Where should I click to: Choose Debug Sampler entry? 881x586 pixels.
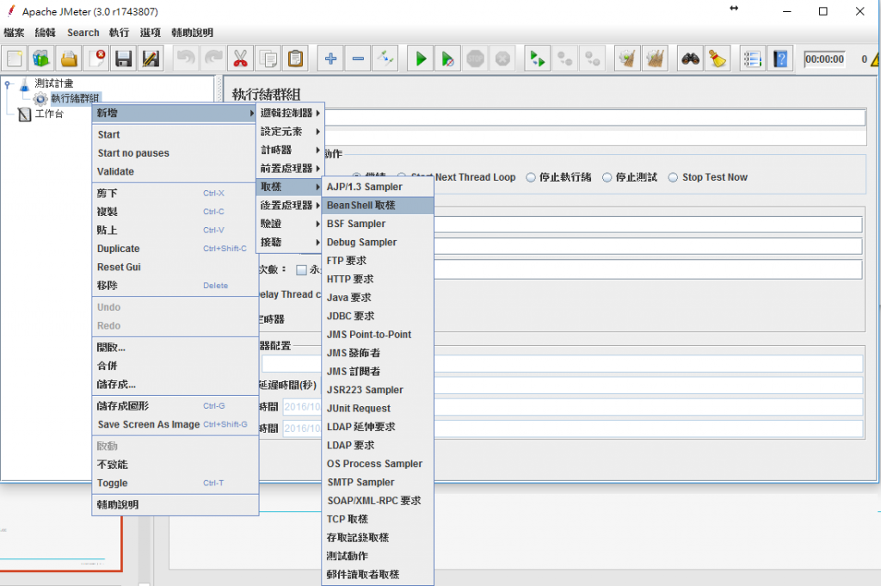[x=378, y=242]
